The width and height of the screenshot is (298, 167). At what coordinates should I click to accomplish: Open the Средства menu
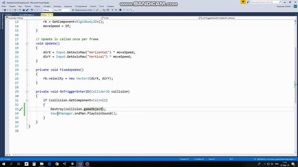pos(68,6)
